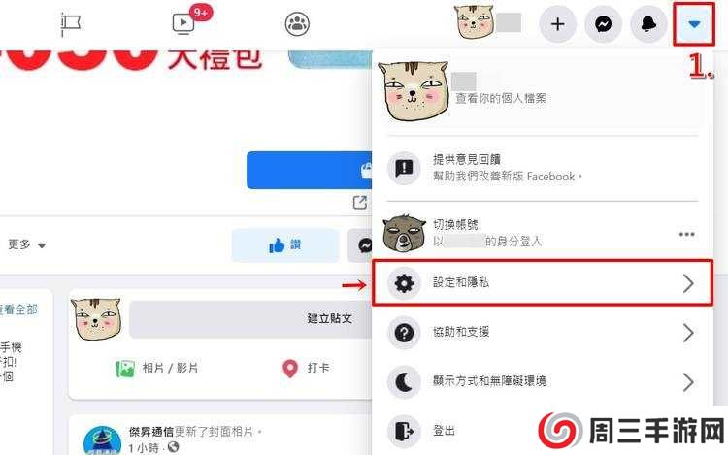728x455 pixels.
Task: Click 查看你的個人檔案 profile link
Action: coord(500,98)
